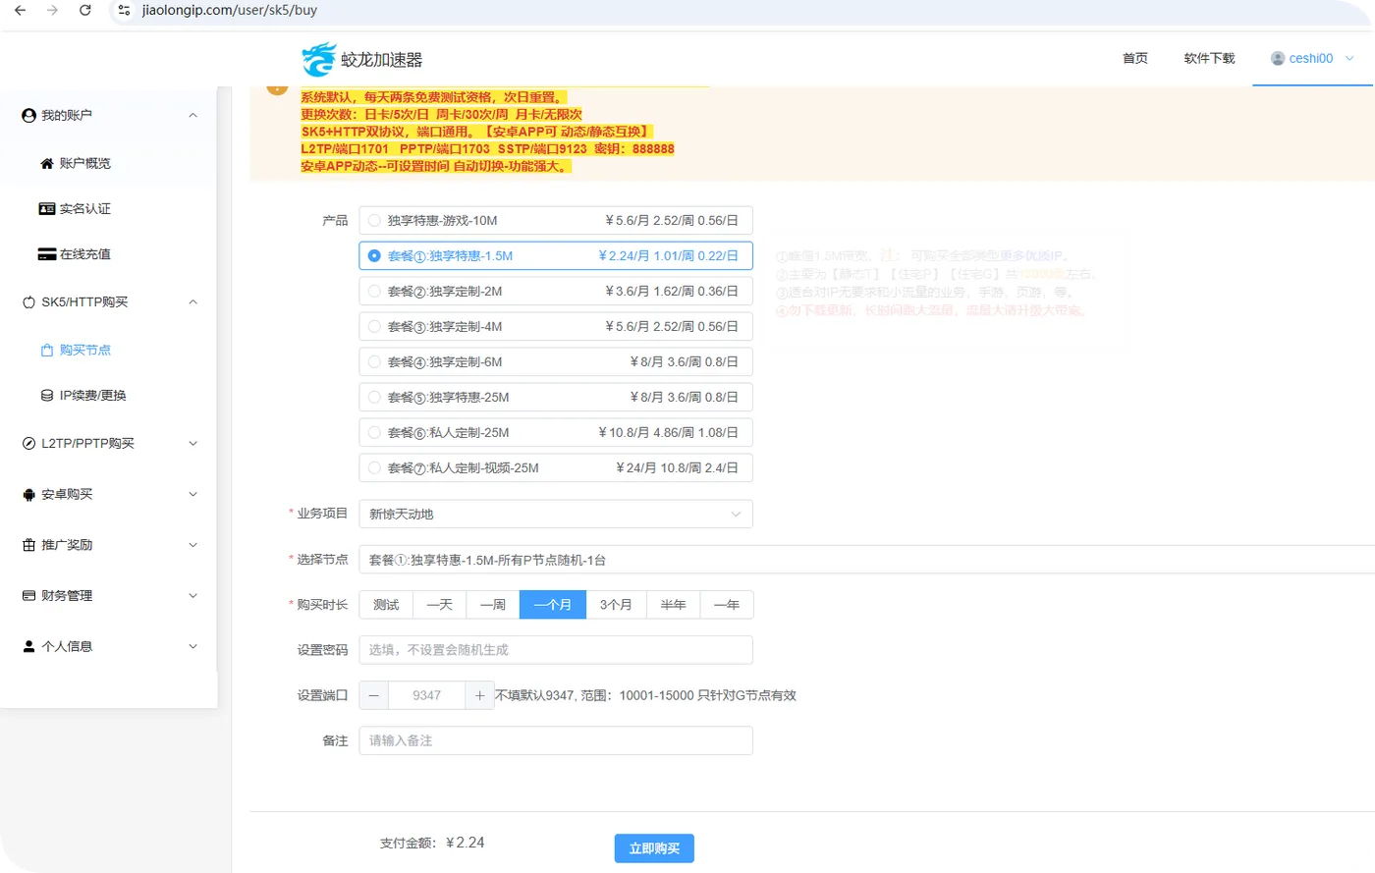Select the 独享特惠-游戏-10M product radio
1375x873 pixels.
374,221
